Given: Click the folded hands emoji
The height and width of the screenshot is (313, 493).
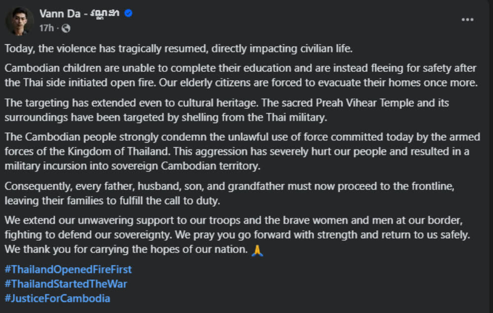Looking at the screenshot, I should [257, 250].
